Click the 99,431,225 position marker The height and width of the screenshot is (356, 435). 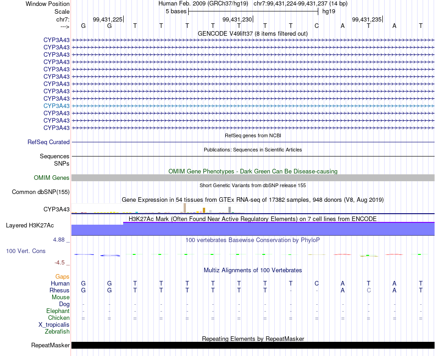[x=108, y=19]
